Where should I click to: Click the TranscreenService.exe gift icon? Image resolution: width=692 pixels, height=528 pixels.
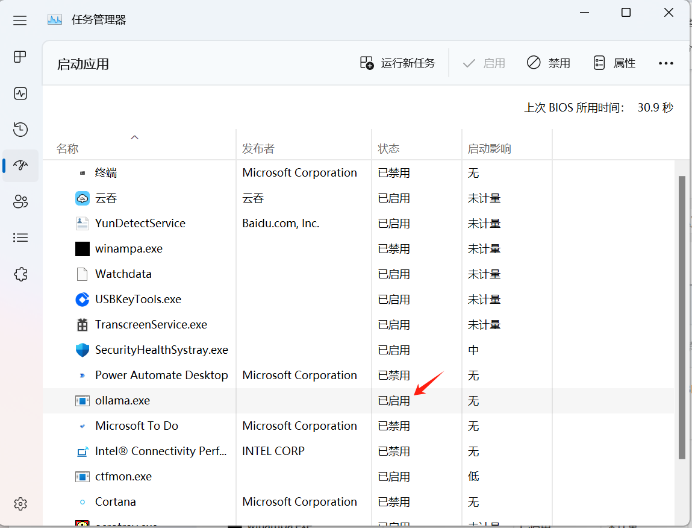pyautogui.click(x=83, y=325)
